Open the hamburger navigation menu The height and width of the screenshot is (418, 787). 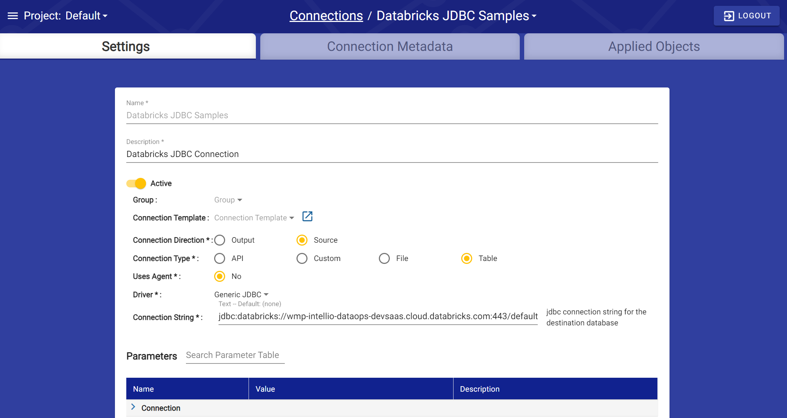pos(12,16)
